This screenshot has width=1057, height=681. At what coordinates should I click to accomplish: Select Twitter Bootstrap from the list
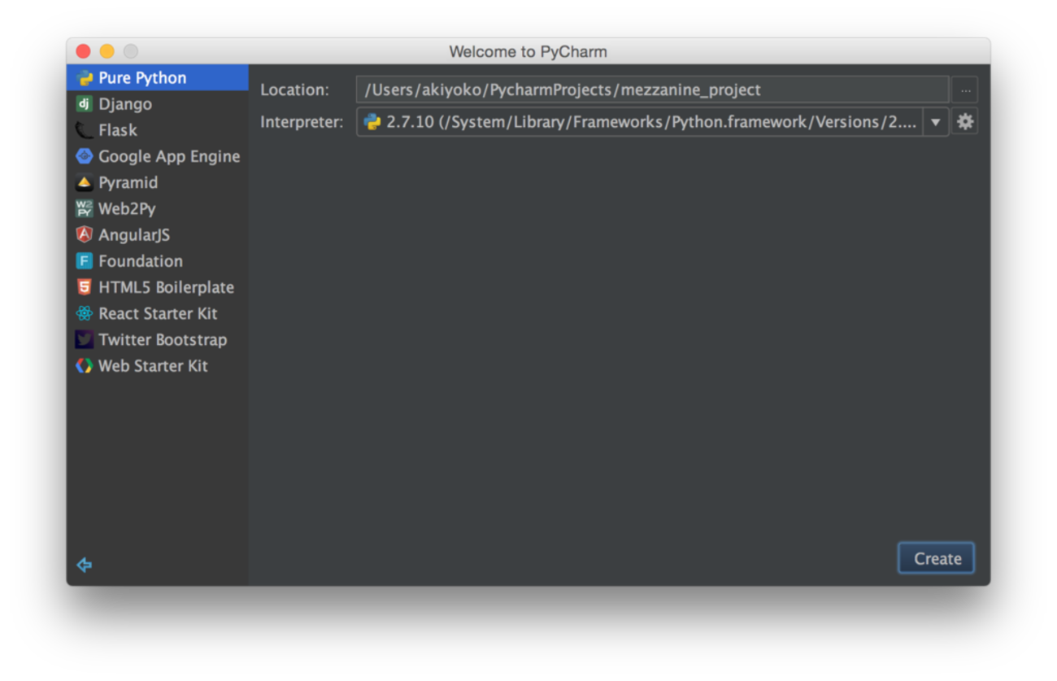(163, 339)
